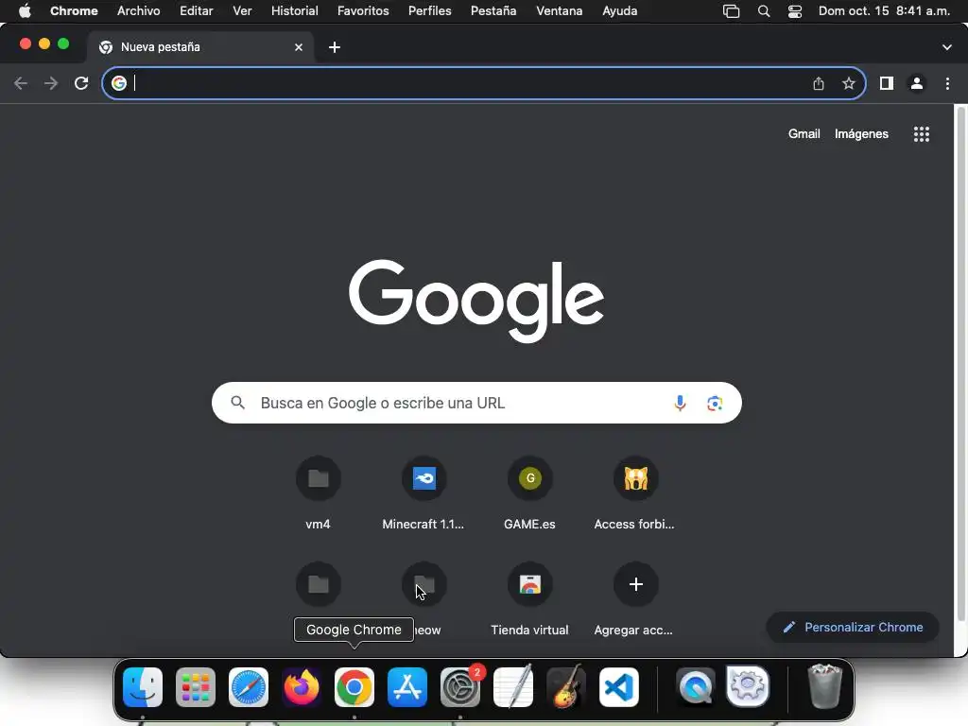Click the date and time clock

(x=884, y=11)
